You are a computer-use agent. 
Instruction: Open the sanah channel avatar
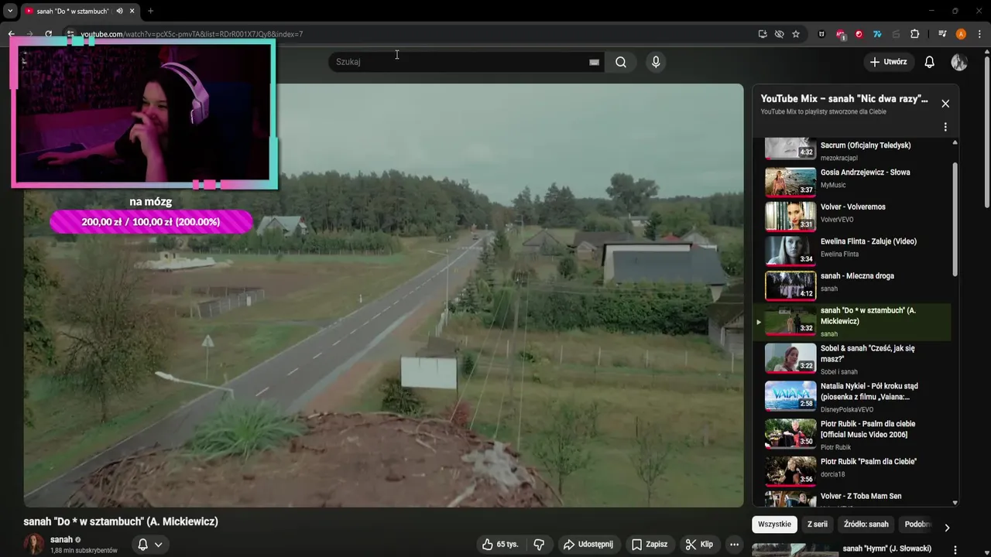pos(34,545)
